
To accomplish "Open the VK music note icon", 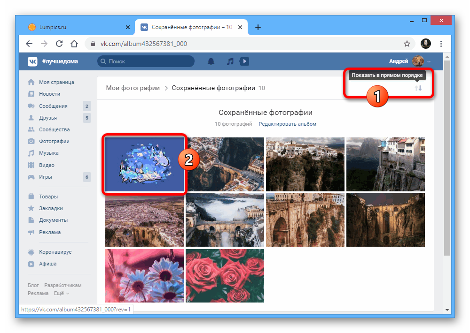I will tap(230, 61).
